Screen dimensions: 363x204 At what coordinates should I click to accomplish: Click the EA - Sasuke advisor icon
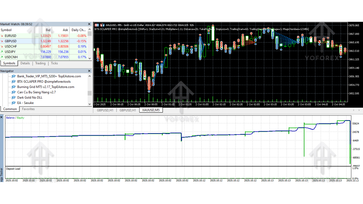(x=14, y=103)
